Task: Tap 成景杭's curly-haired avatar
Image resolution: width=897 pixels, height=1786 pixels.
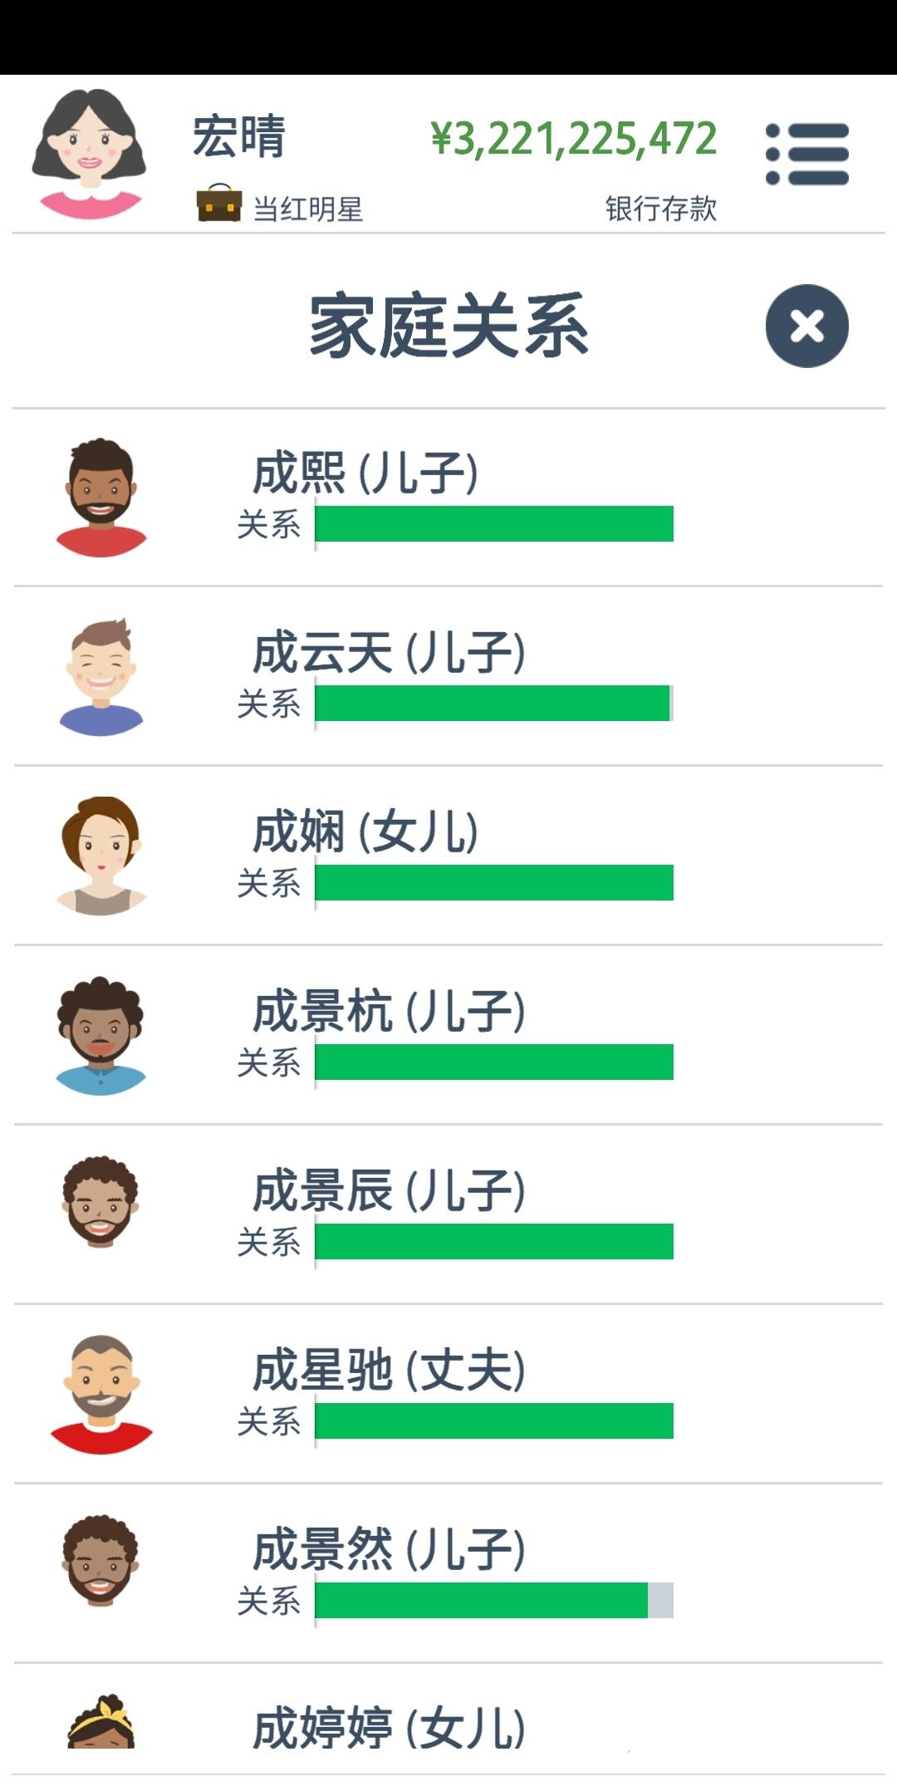Action: coord(101,1036)
